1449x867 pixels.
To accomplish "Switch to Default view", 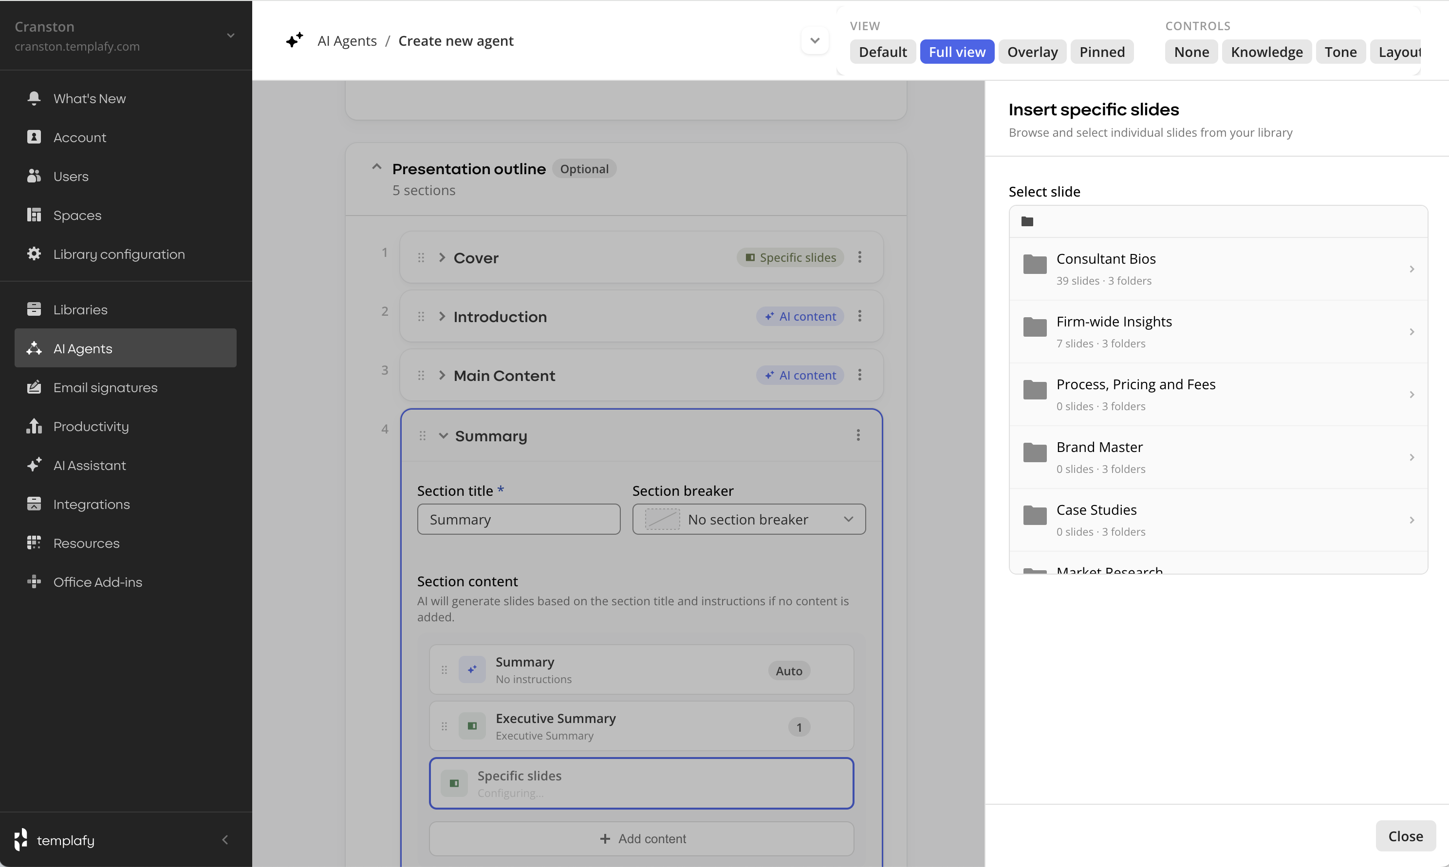I will [883, 52].
